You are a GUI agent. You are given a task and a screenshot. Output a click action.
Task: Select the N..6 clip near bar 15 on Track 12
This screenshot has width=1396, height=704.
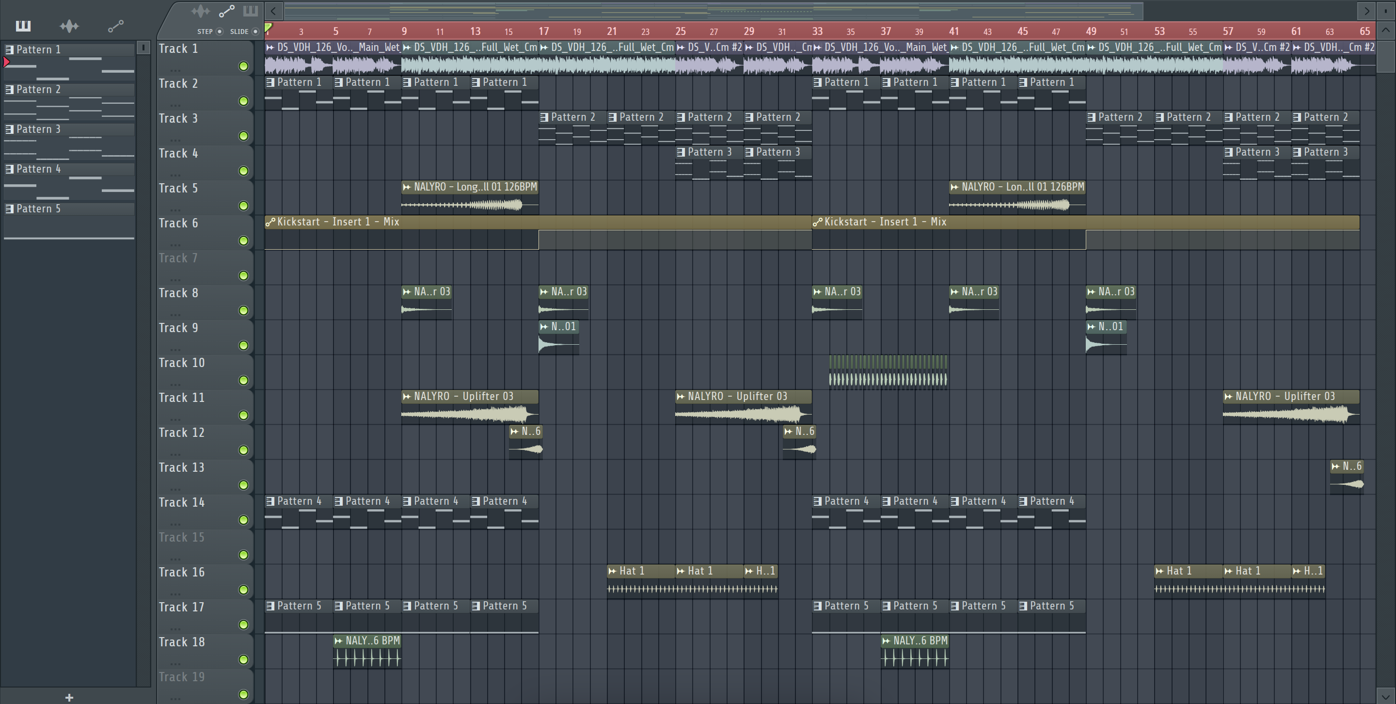click(525, 442)
